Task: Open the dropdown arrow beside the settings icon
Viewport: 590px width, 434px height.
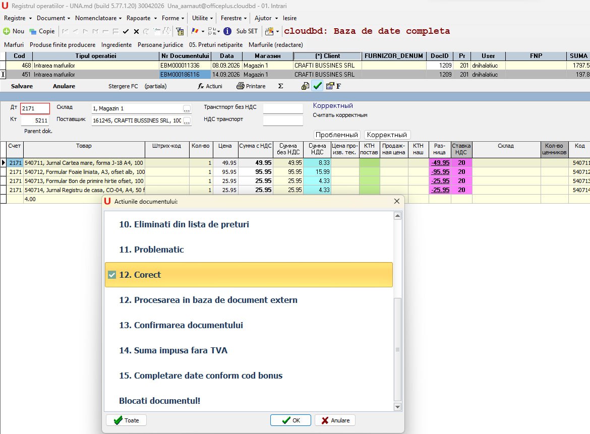Action: click(x=278, y=31)
